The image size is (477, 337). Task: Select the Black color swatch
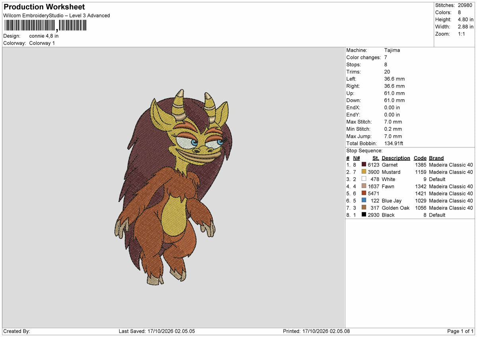coord(364,215)
